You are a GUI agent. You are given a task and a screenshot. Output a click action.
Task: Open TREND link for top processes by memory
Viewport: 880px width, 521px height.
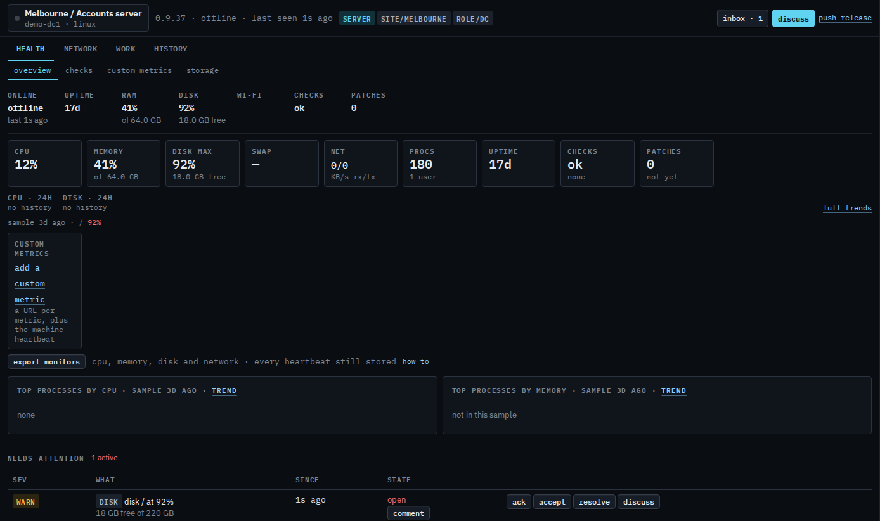(x=673, y=390)
